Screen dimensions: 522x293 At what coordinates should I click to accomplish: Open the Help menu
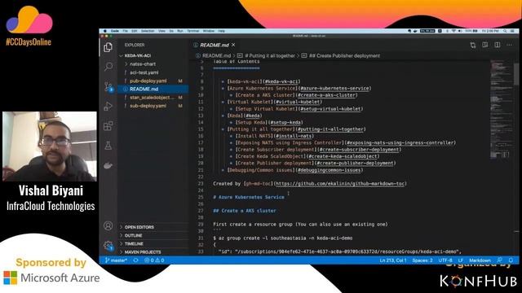221,31
